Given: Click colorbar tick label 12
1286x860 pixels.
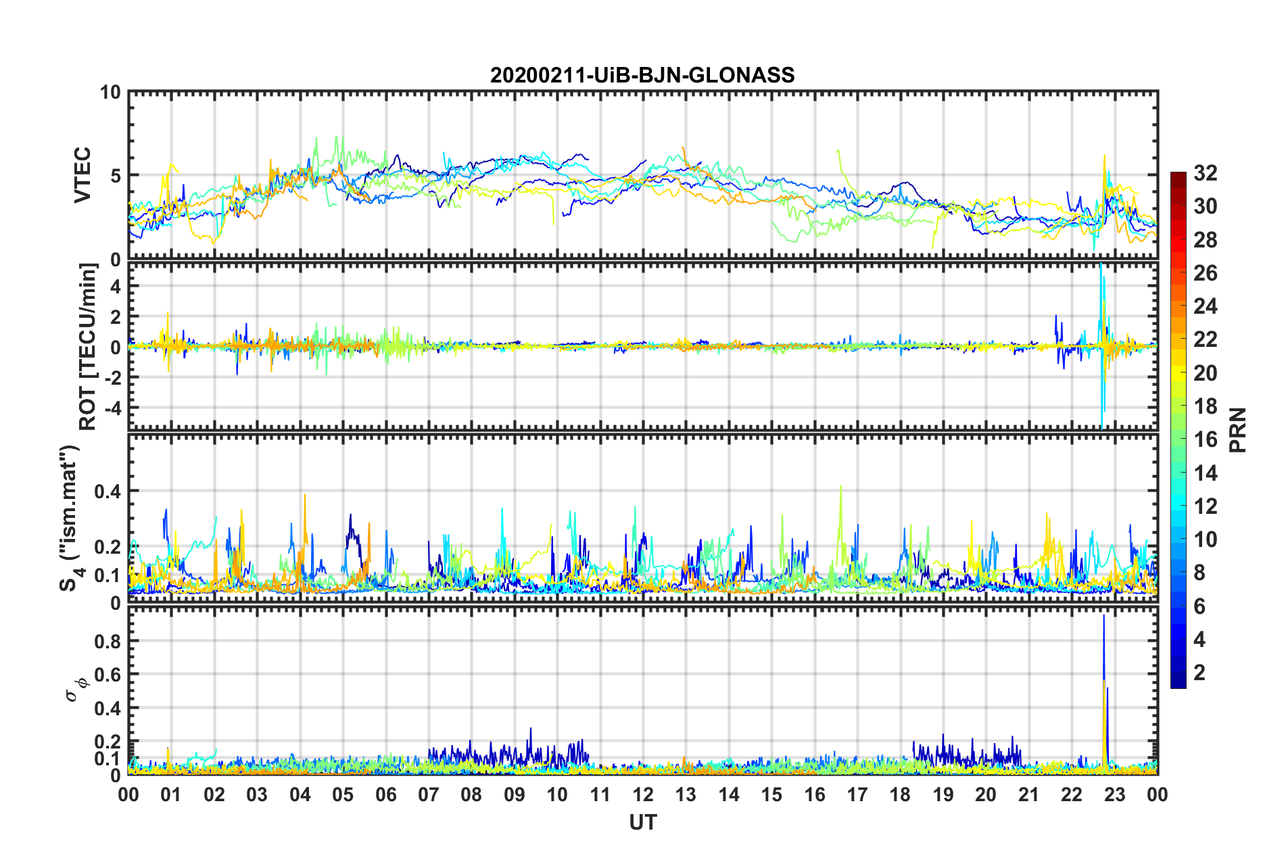Looking at the screenshot, I should pyautogui.click(x=1206, y=506).
